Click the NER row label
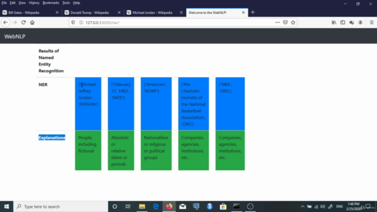The height and width of the screenshot is (212, 377). 43,85
